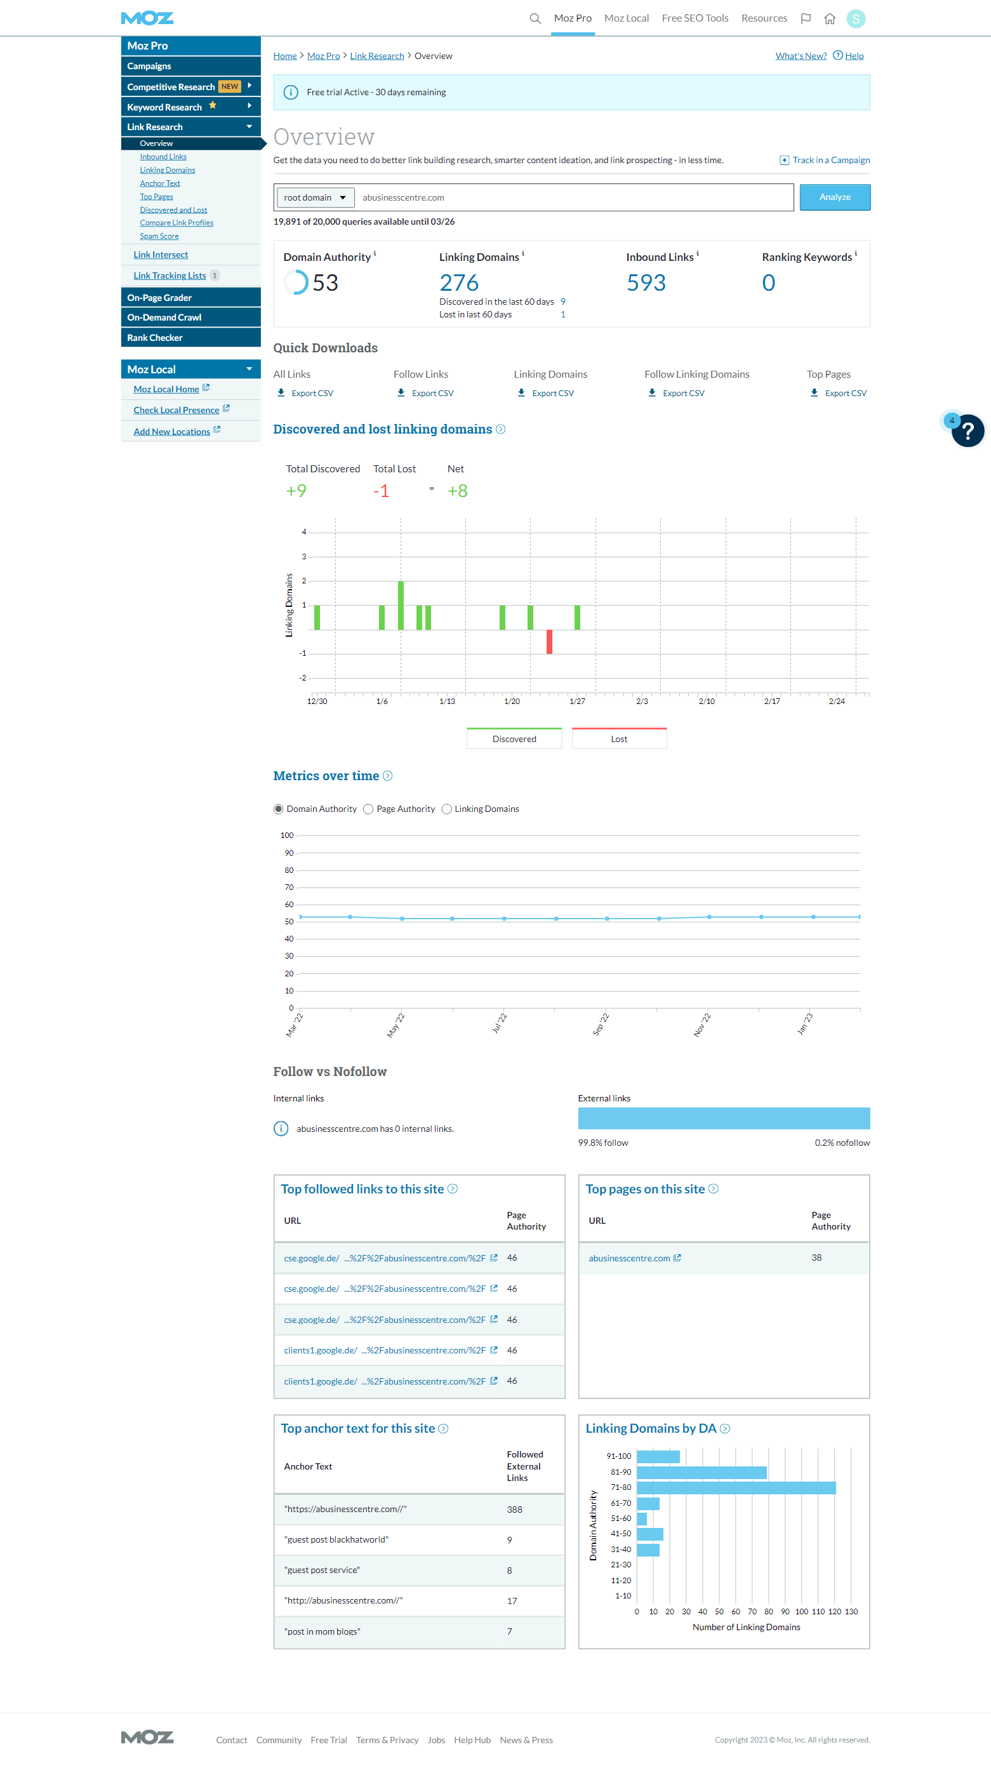This screenshot has height=1773, width=991.
Task: Click arrow icon beside Top pages on this site
Action: click(x=713, y=1188)
